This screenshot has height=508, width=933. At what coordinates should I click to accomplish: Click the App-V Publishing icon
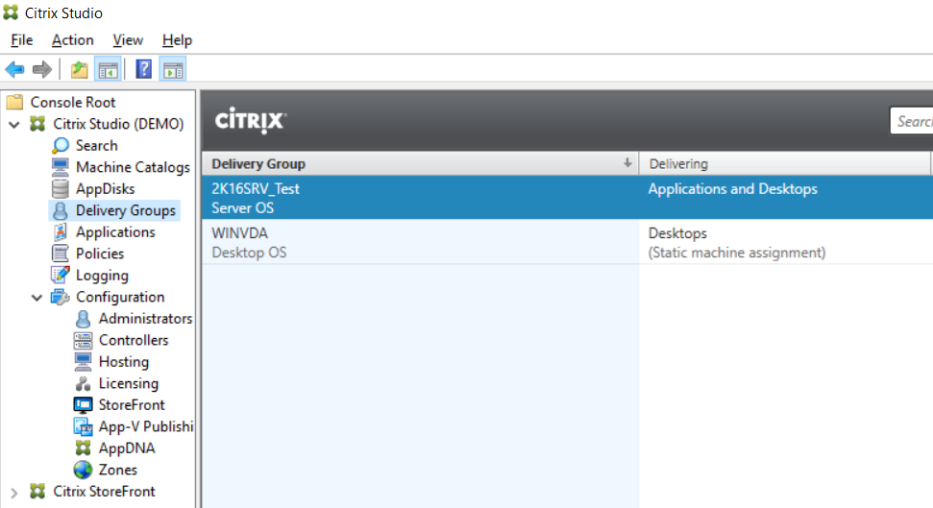84,426
